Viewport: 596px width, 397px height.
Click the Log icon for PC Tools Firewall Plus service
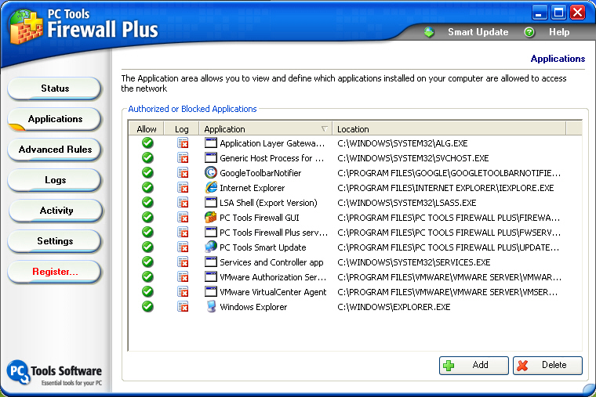183,233
